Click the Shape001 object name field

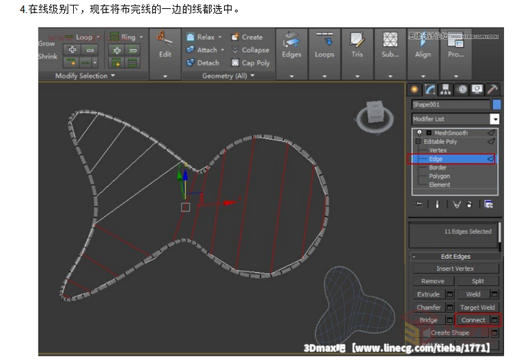tap(449, 105)
